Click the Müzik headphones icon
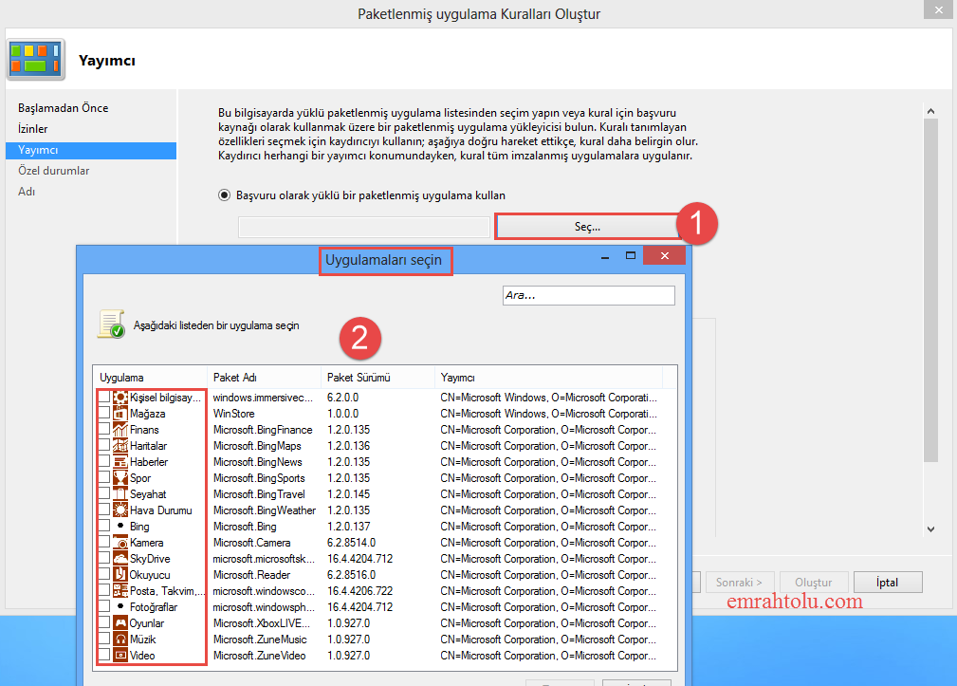Viewport: 957px width, 686px height. (x=120, y=640)
